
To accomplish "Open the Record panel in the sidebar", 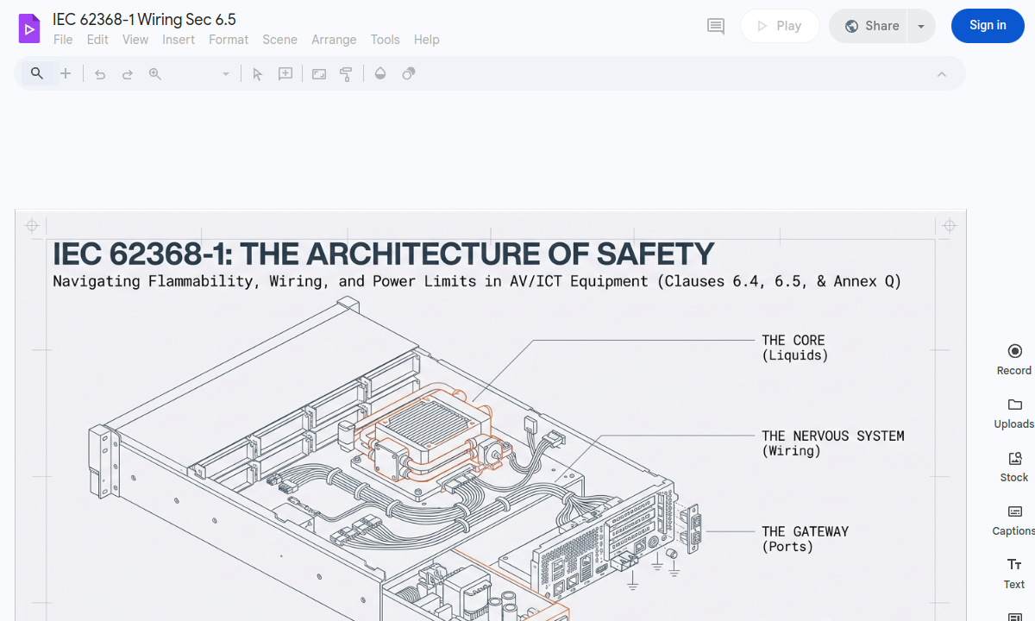I will tap(1013, 357).
